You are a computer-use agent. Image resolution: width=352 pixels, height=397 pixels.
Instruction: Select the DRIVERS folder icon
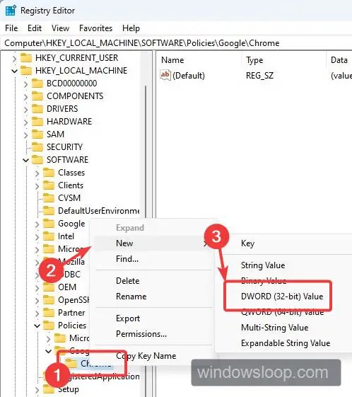coord(37,108)
